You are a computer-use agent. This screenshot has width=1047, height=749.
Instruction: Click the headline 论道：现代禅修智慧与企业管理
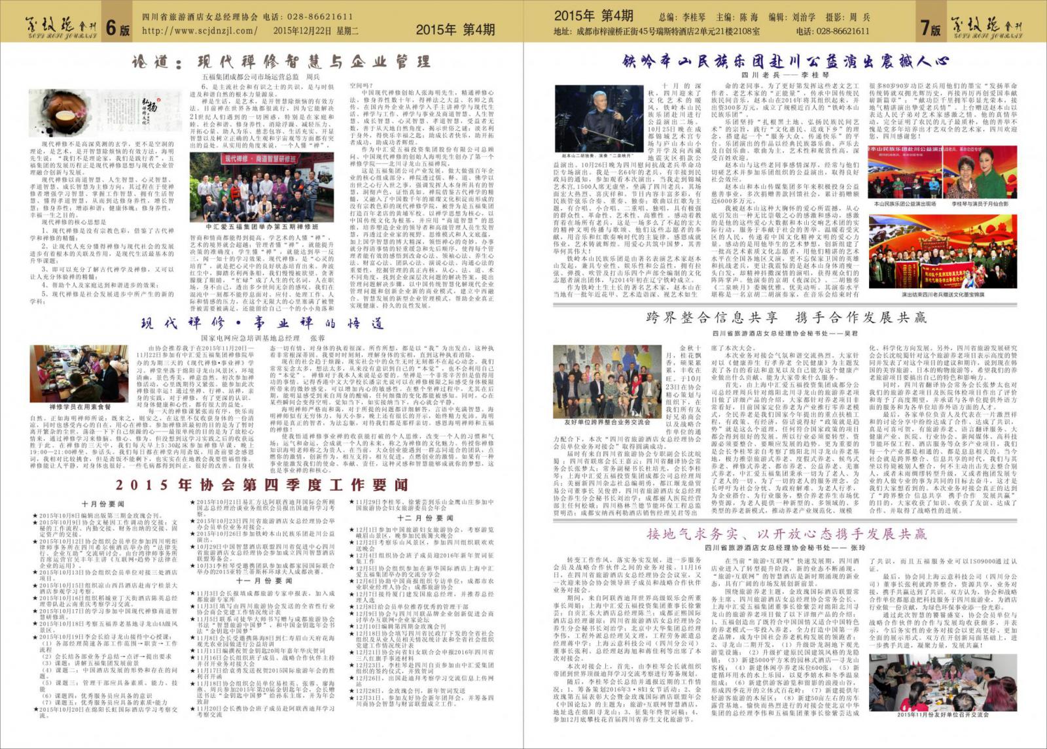[281, 61]
